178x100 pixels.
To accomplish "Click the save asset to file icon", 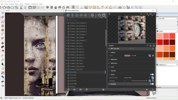I will coord(80,89).
